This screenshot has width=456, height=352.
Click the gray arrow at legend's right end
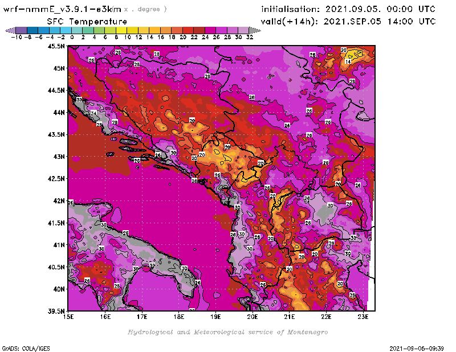pyautogui.click(x=254, y=30)
